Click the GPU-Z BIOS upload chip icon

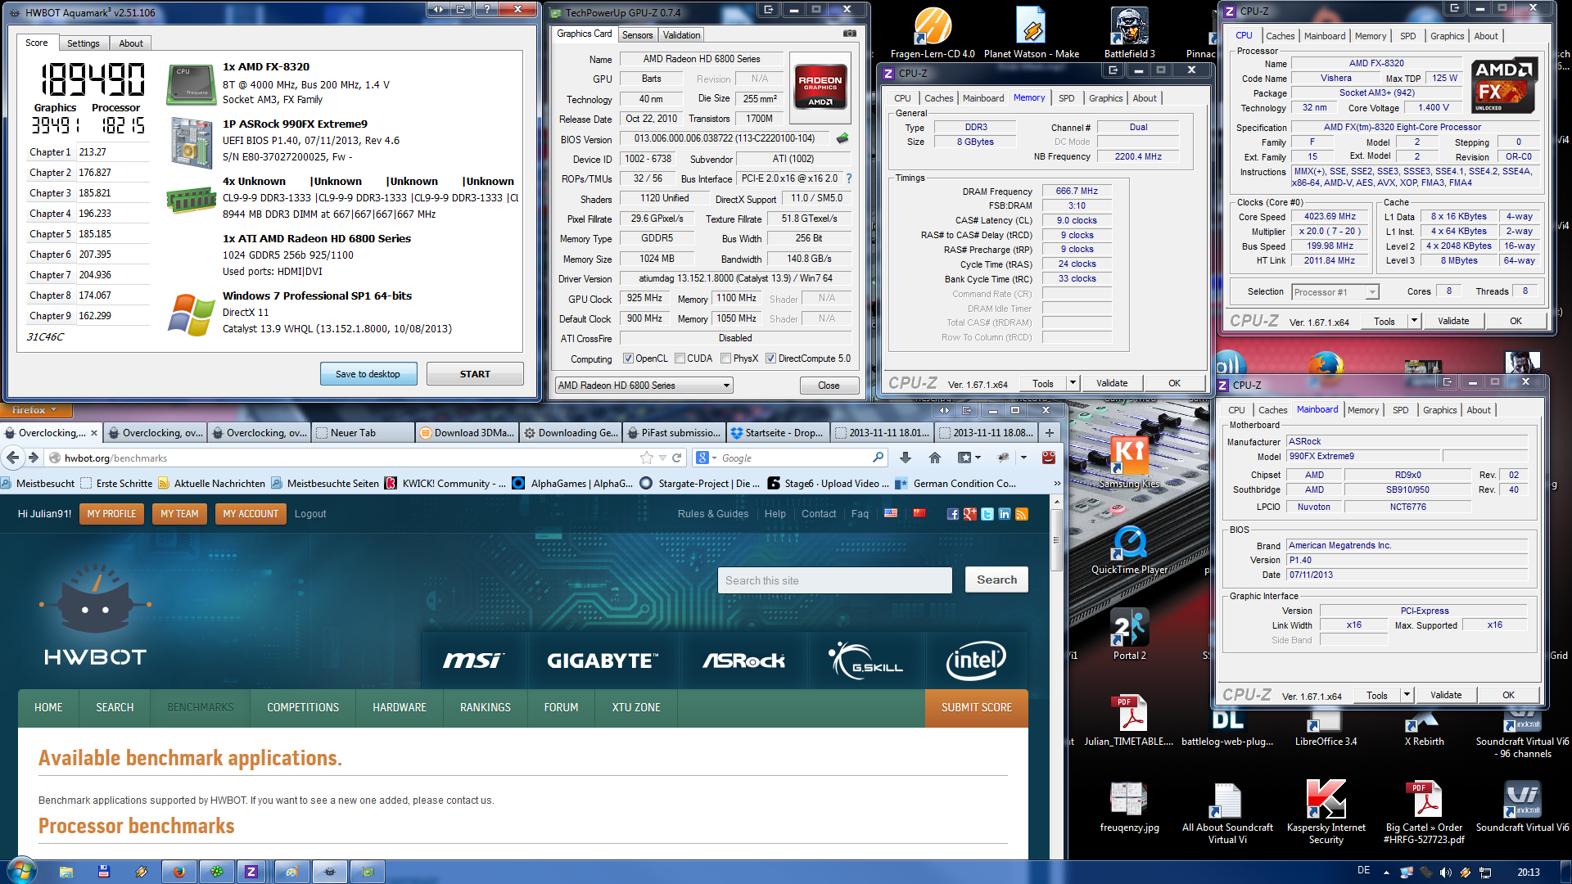point(842,138)
